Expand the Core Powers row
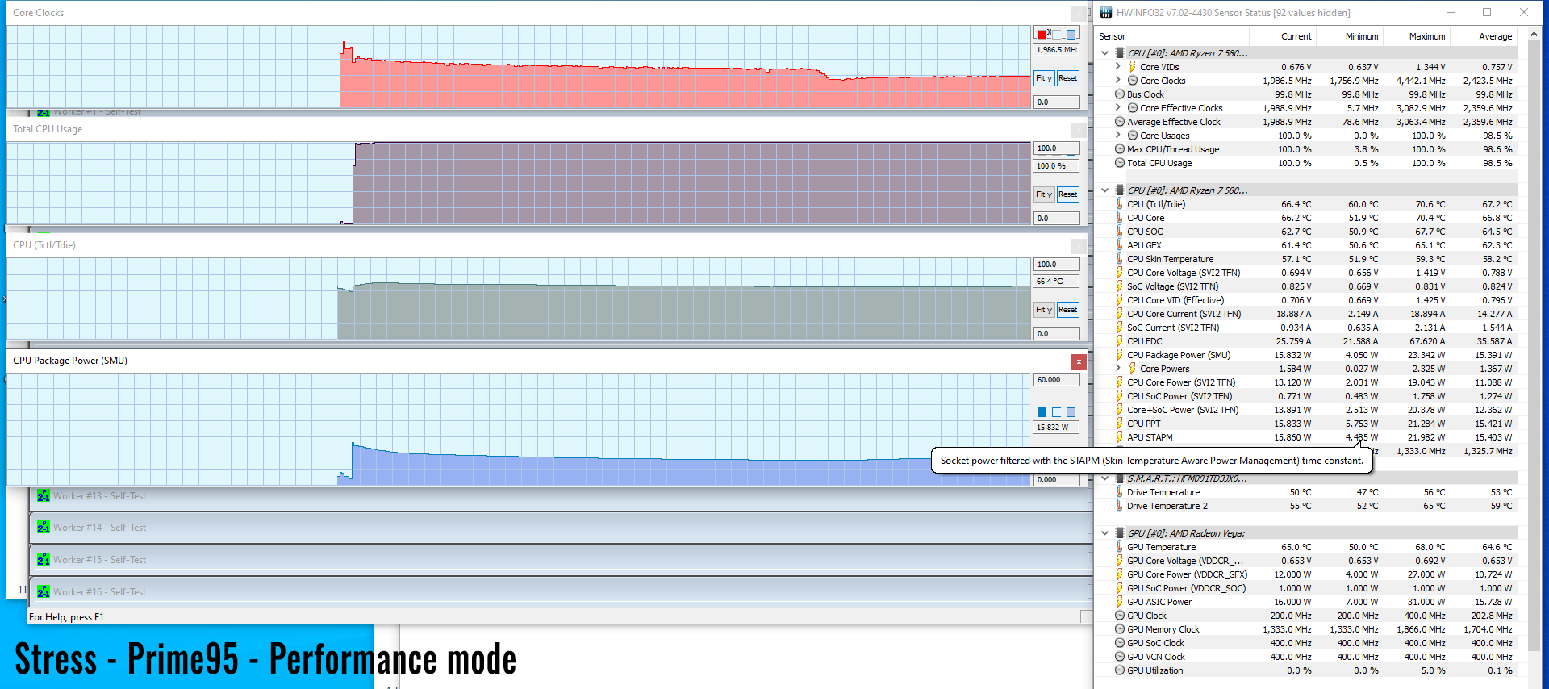The height and width of the screenshot is (689, 1549). tap(1118, 369)
